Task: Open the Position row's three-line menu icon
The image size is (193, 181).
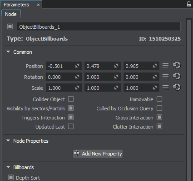Action: click(x=166, y=66)
